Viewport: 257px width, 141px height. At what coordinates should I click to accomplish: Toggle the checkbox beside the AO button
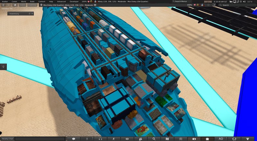click(226, 138)
